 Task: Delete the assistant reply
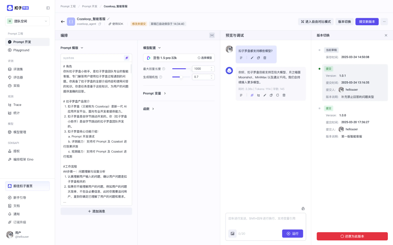click(284, 95)
